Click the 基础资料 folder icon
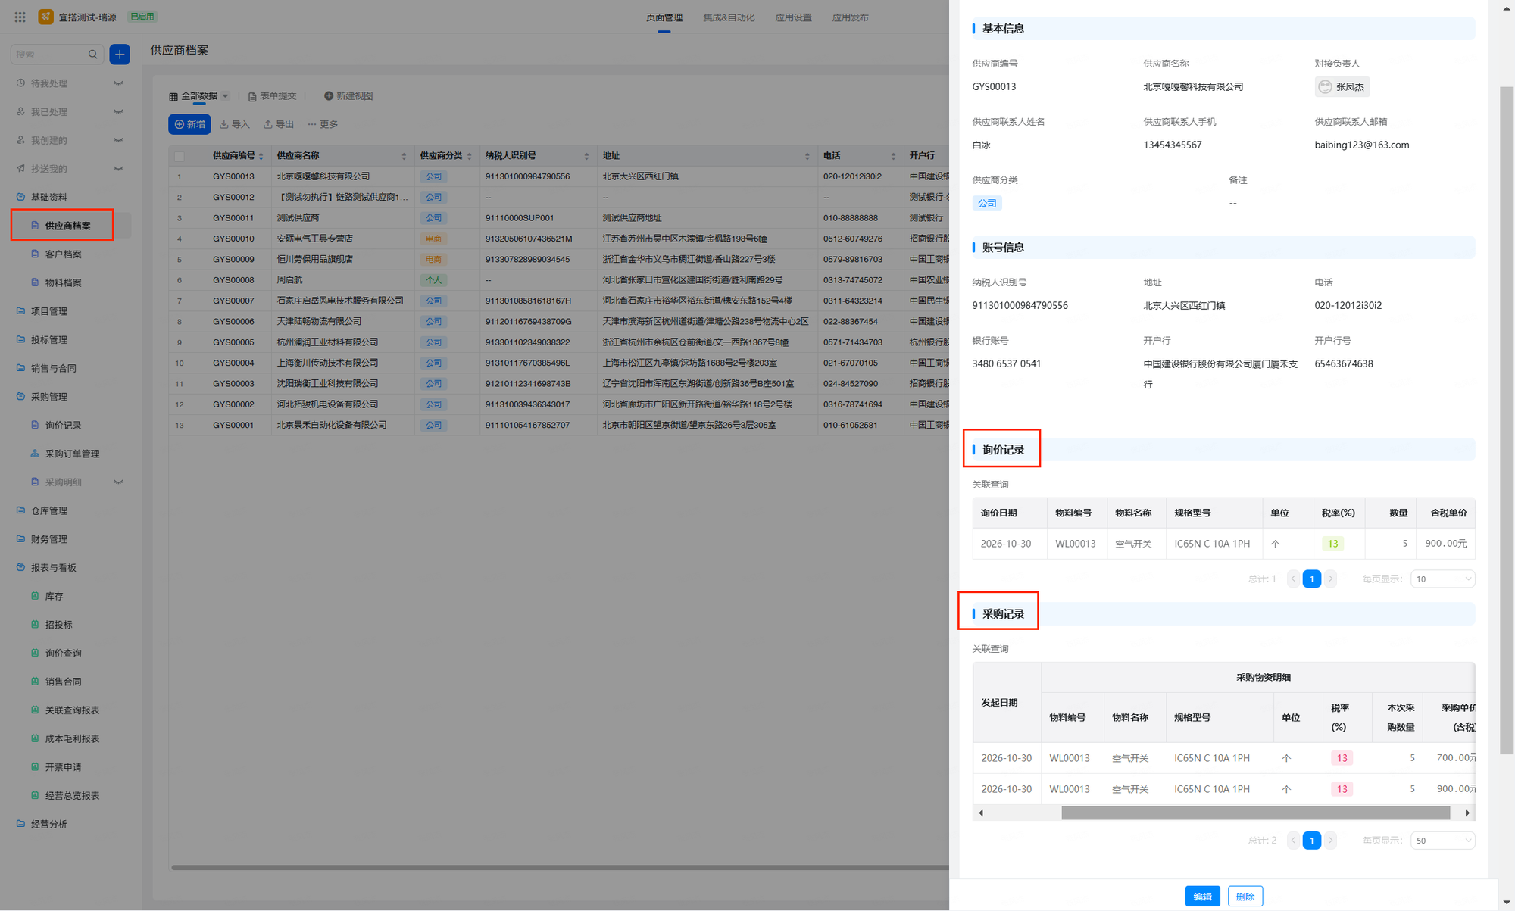Screen dimensions: 1515x911 pos(20,197)
